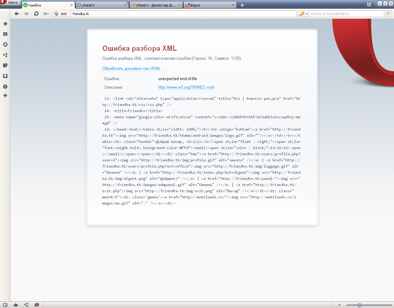
Task: Close the Ошибка tab
Action: coord(71,5)
